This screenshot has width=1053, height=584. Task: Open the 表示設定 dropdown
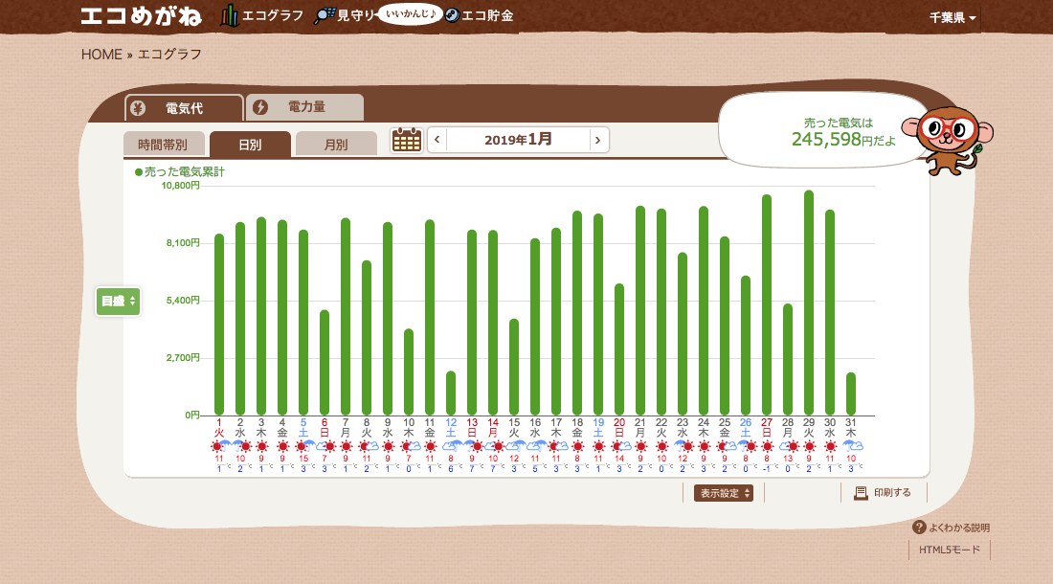723,493
